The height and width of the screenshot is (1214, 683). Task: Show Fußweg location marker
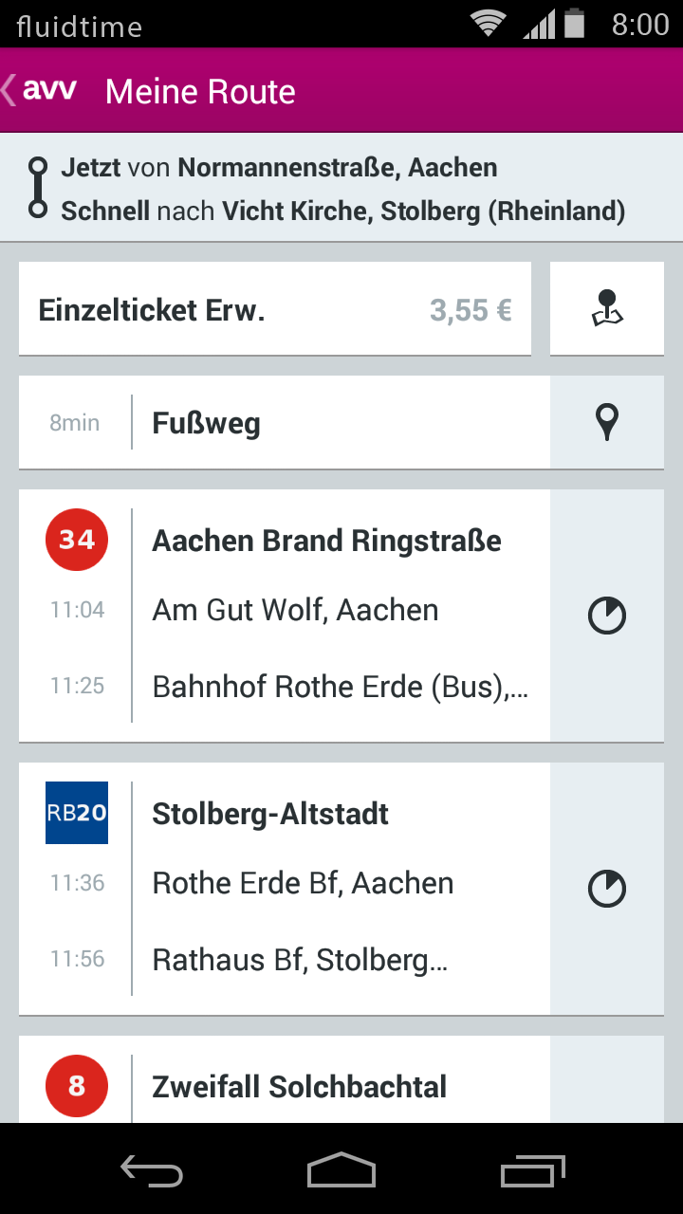(607, 422)
